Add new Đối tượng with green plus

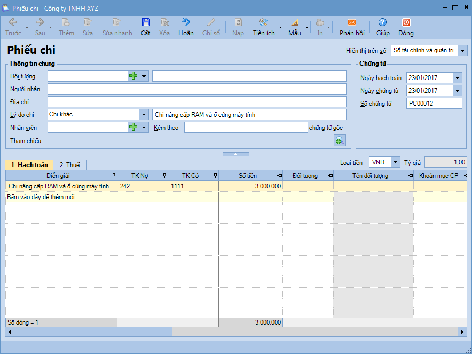[x=133, y=76]
